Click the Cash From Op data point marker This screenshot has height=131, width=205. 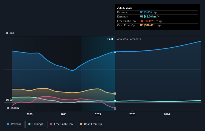pyautogui.click(x=115, y=93)
